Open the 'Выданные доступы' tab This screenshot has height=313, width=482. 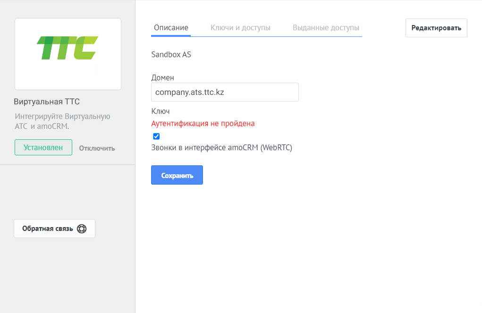click(x=326, y=28)
